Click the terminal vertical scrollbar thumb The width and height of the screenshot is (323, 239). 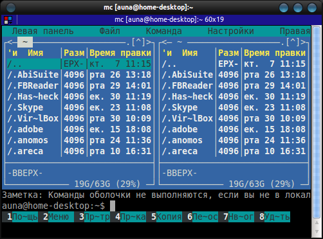click(317, 122)
